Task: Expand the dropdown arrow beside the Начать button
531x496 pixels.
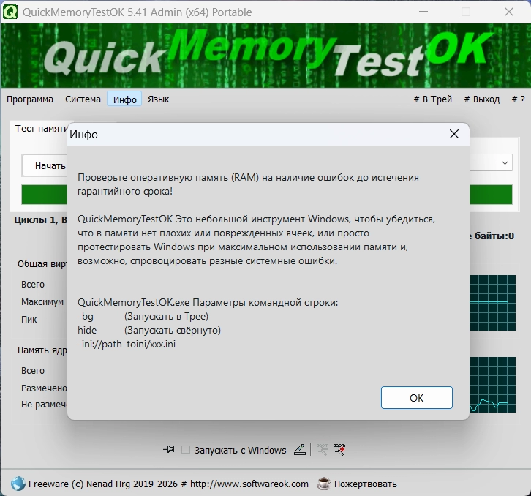Action: [505, 162]
